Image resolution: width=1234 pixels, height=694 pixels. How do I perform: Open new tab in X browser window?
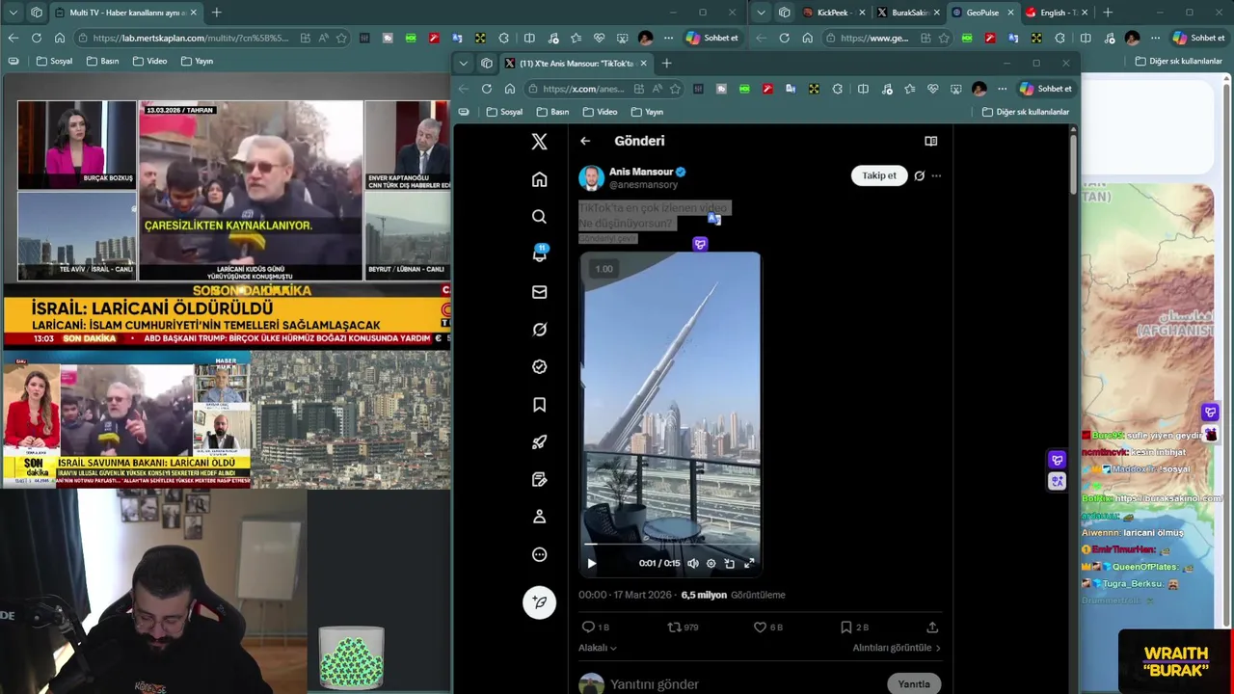[x=666, y=64]
